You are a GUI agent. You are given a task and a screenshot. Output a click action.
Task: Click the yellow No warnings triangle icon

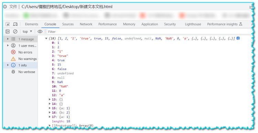coord(13,59)
